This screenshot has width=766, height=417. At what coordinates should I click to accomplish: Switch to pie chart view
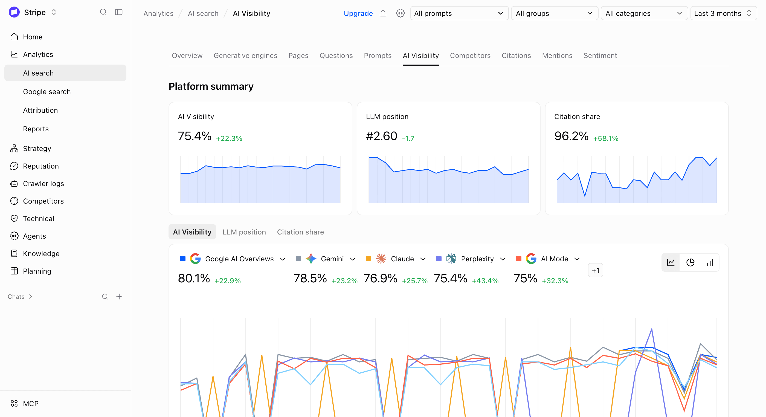click(690, 262)
